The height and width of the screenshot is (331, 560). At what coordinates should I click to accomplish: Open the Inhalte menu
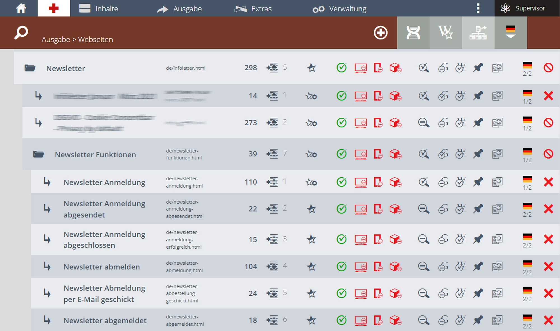coord(99,8)
